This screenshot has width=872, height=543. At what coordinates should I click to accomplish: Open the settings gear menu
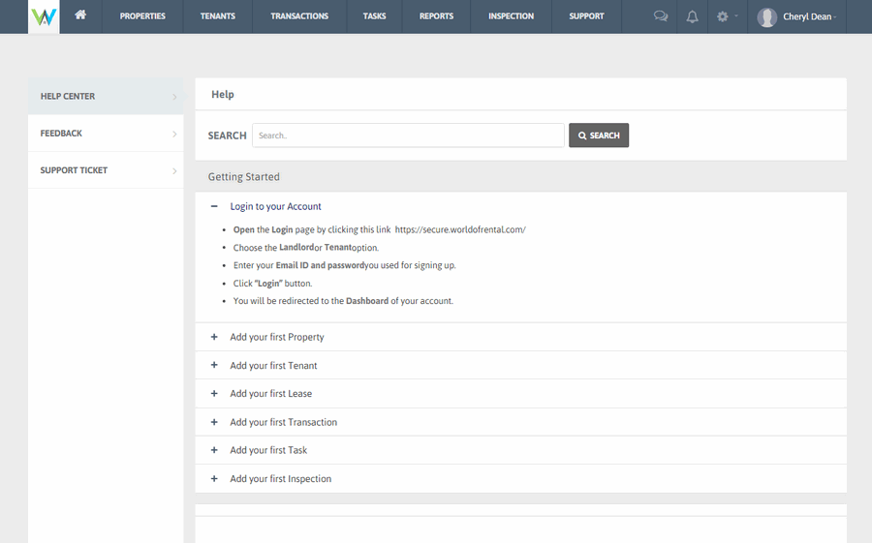point(723,16)
